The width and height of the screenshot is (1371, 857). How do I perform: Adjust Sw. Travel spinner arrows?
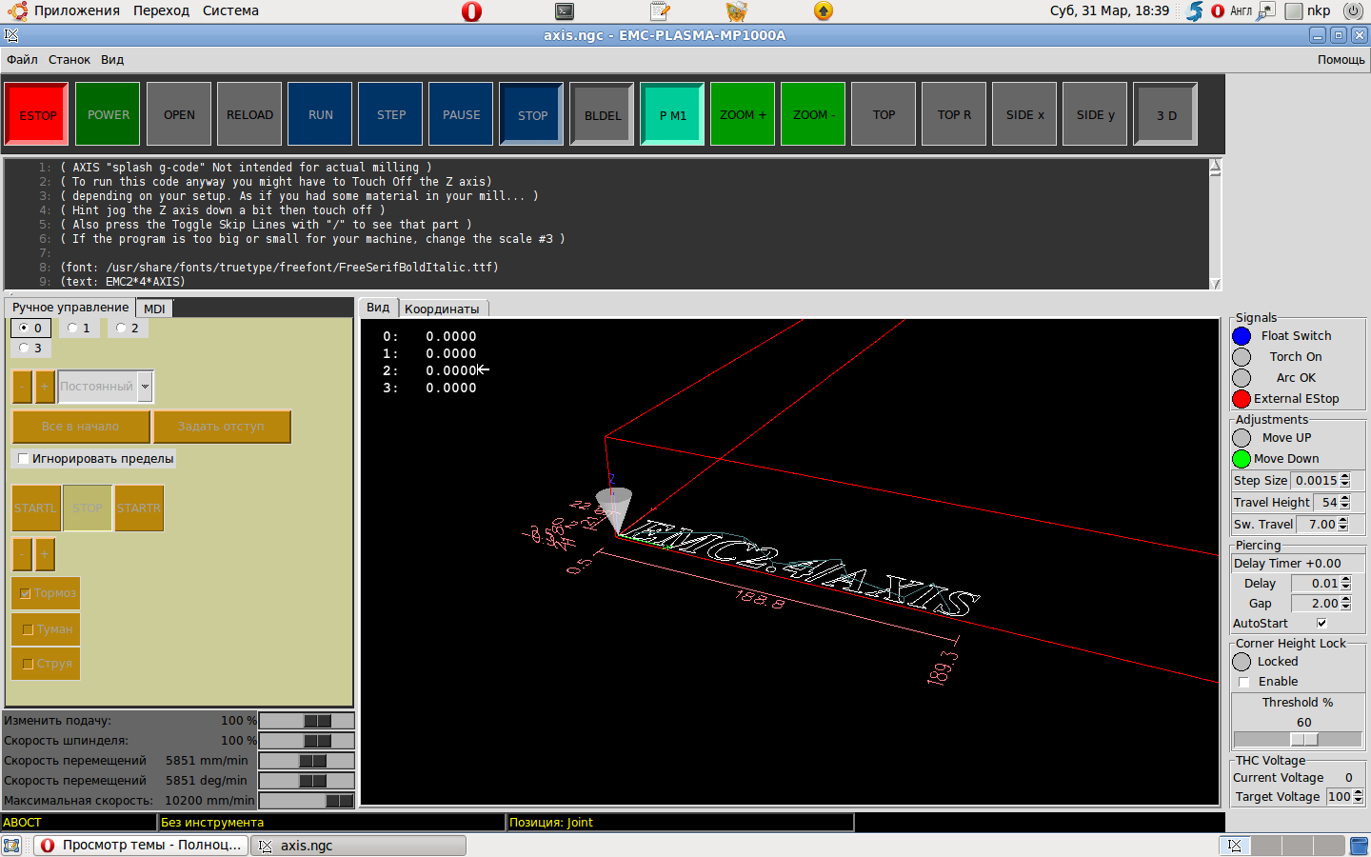[1342, 525]
